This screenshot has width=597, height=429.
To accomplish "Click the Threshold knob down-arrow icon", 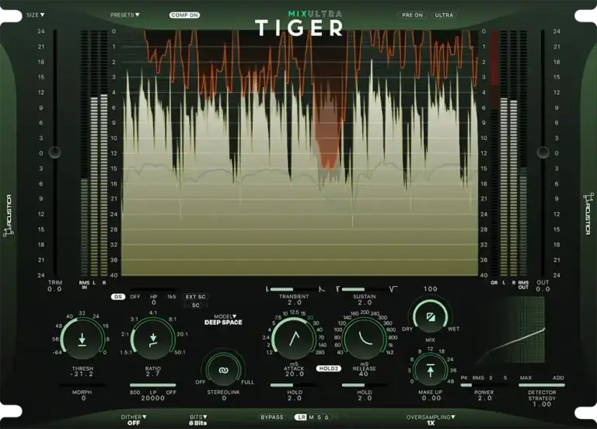I will point(82,339).
